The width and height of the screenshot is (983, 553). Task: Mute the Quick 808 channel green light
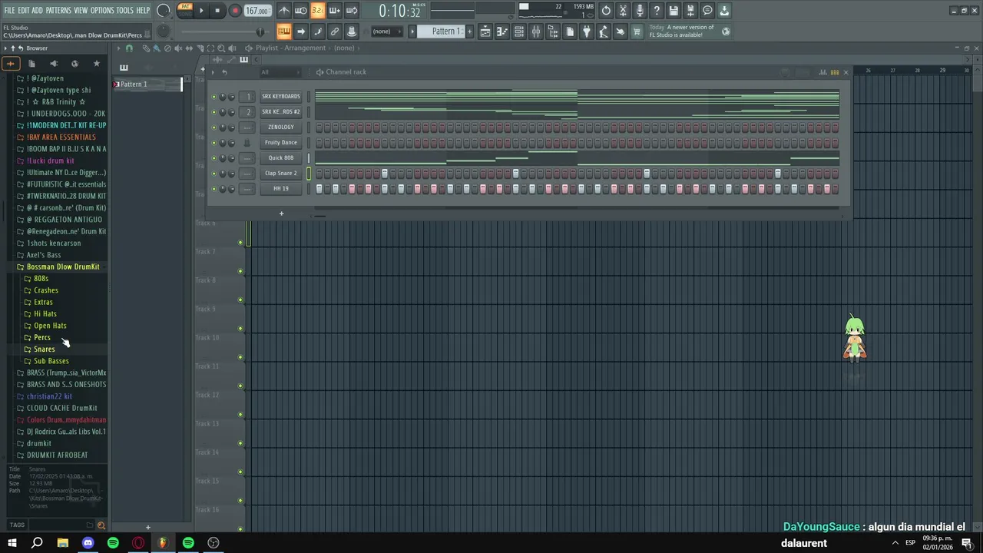[x=213, y=158]
